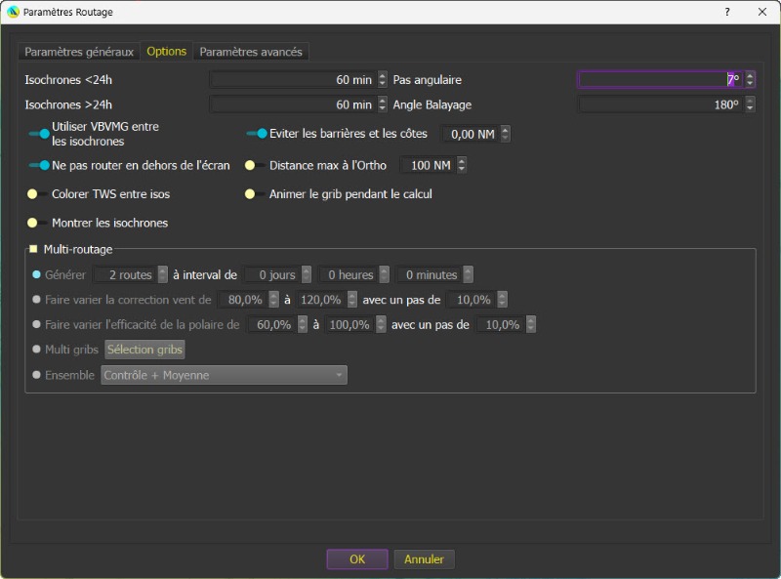Toggle Utiliser VBVMG entre les isochrones
This screenshot has height=579, width=781.
click(39, 134)
